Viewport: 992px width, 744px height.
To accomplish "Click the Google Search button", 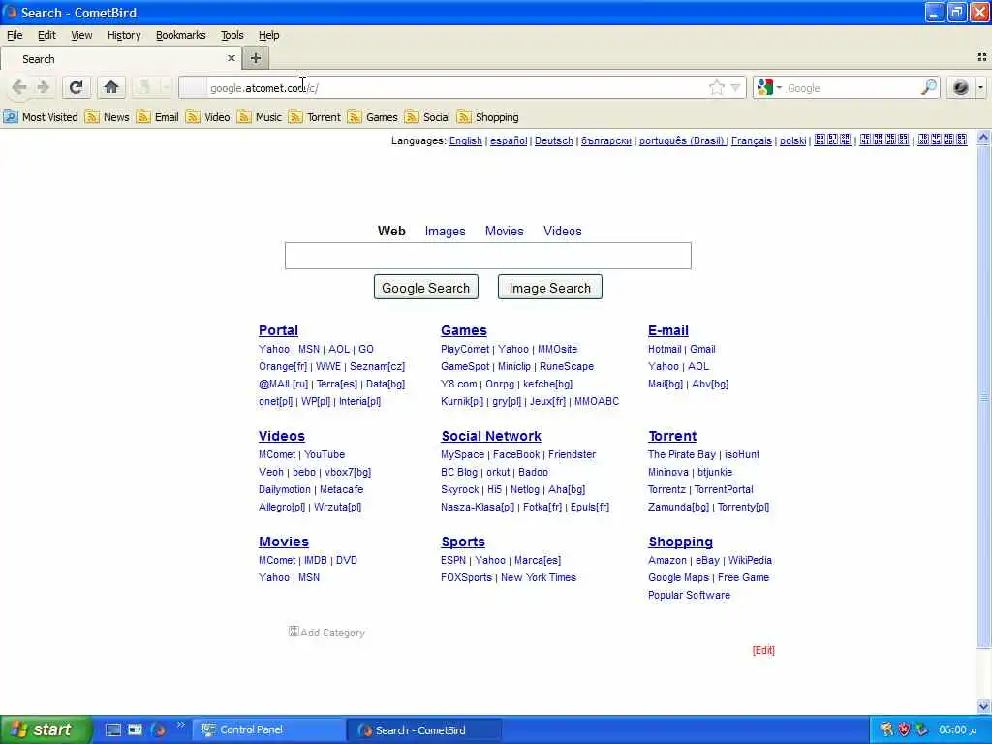I will pyautogui.click(x=426, y=287).
